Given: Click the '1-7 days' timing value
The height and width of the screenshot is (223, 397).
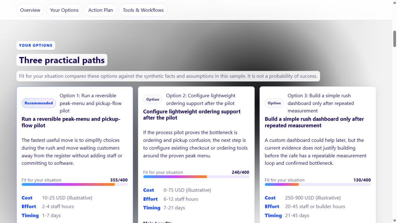Looking at the screenshot, I should 51,215.
